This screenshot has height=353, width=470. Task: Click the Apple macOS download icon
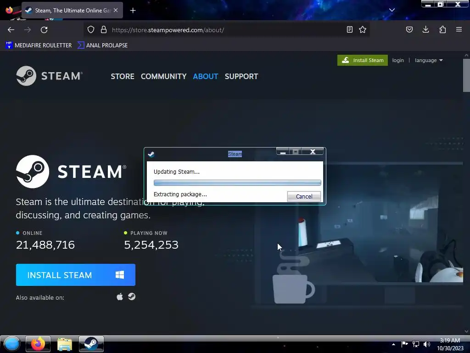(x=120, y=297)
